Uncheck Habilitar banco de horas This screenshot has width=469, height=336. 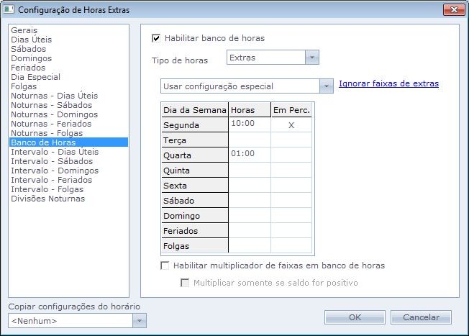[x=156, y=38]
